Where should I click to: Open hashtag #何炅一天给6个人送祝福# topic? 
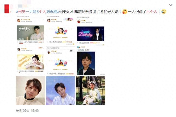[x=38, y=12]
